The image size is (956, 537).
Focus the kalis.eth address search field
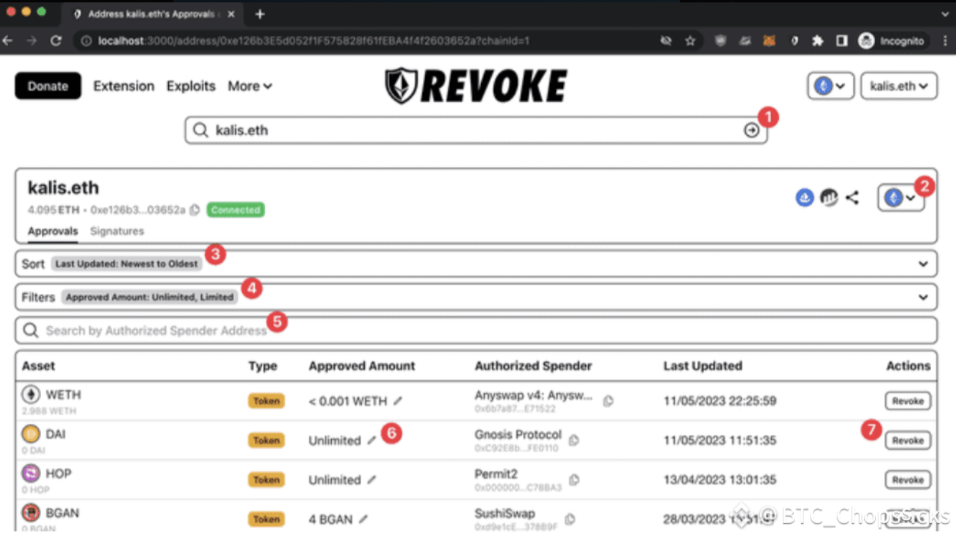(x=476, y=130)
